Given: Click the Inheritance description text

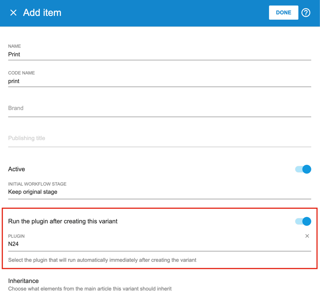Looking at the screenshot, I should click(90, 289).
